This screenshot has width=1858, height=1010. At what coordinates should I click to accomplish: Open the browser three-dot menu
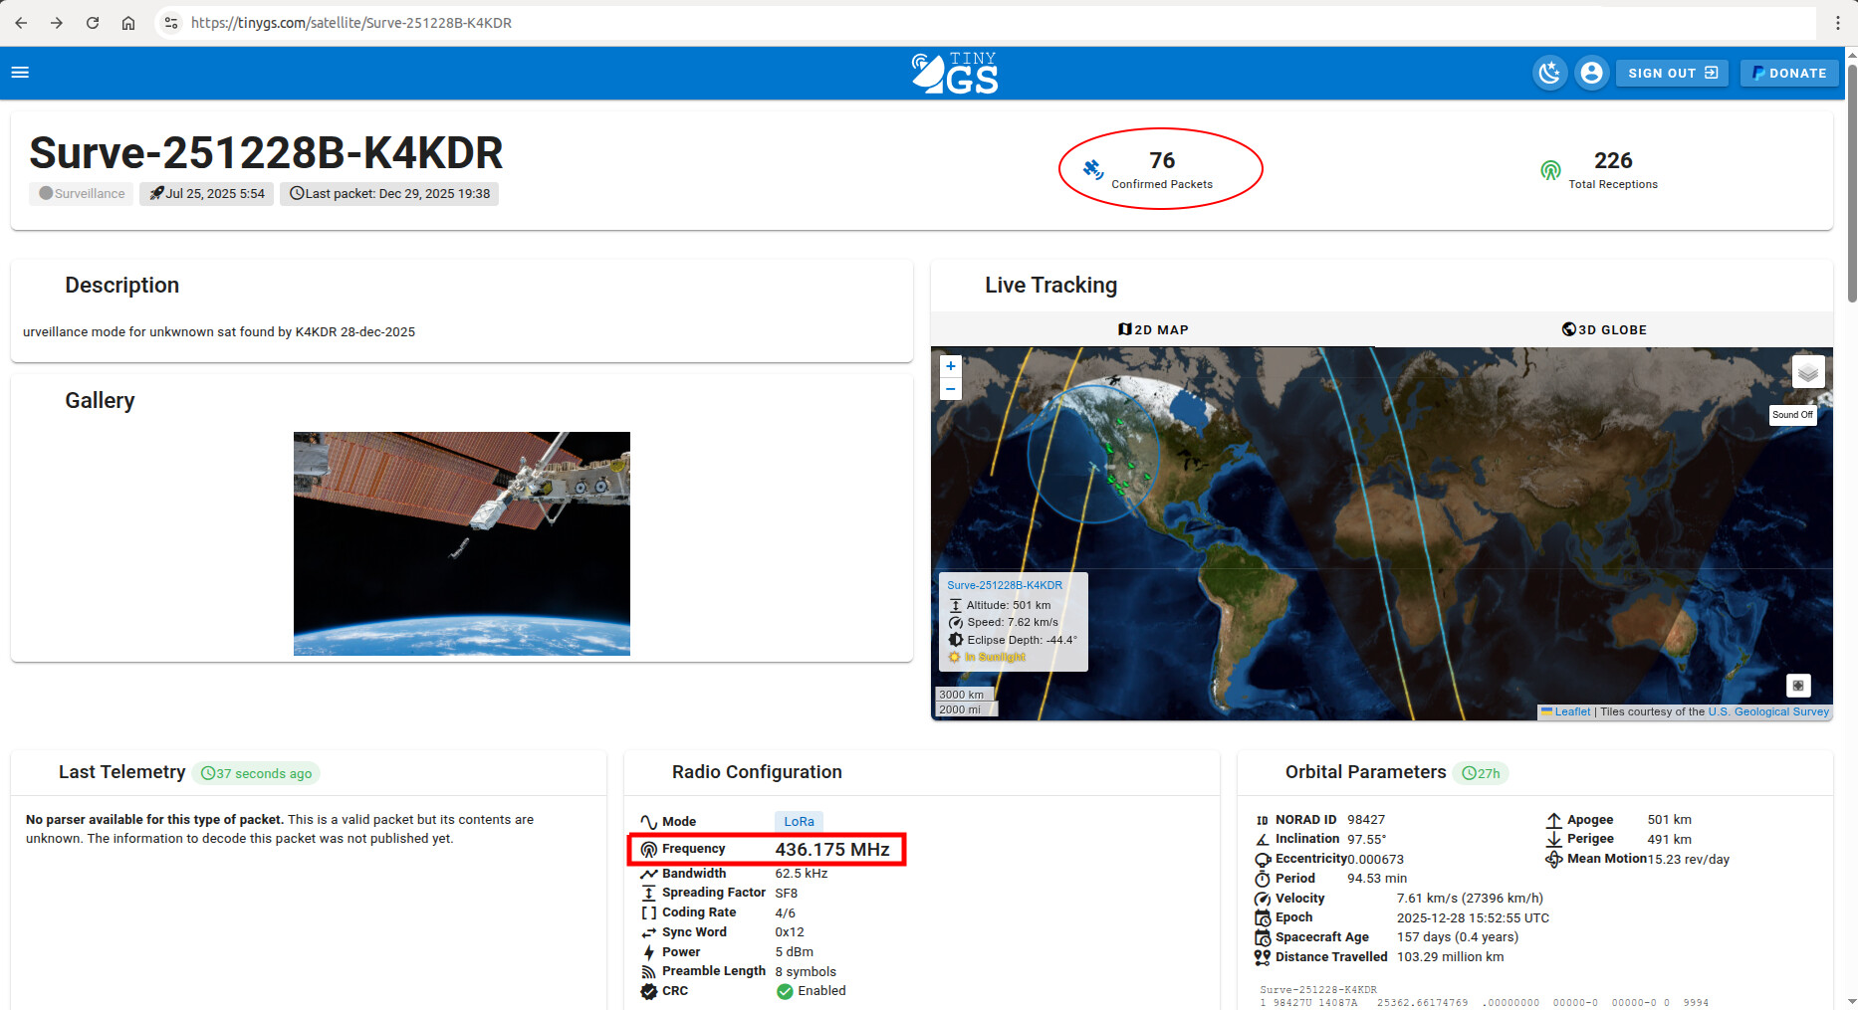coord(1838,23)
